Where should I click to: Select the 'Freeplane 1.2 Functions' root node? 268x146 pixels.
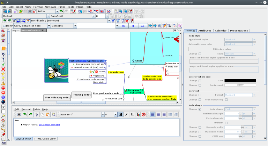pyautogui.click(x=134, y=91)
